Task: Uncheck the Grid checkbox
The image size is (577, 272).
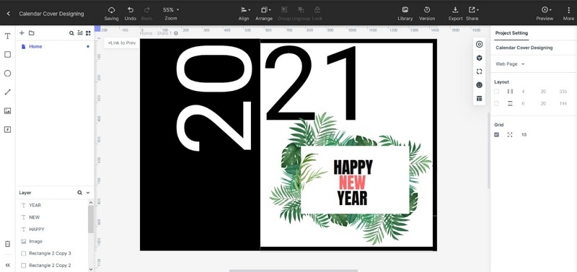Action: [496, 135]
